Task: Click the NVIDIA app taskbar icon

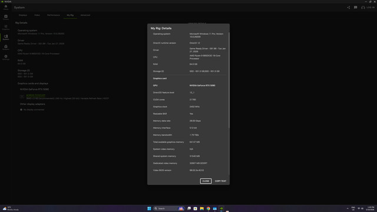Action: coord(221,208)
